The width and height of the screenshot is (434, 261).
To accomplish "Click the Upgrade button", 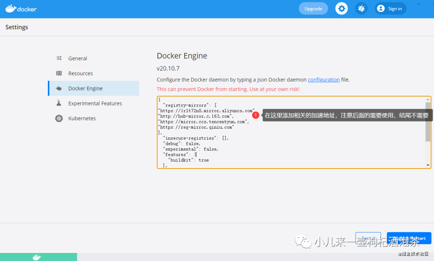I will click(x=313, y=8).
